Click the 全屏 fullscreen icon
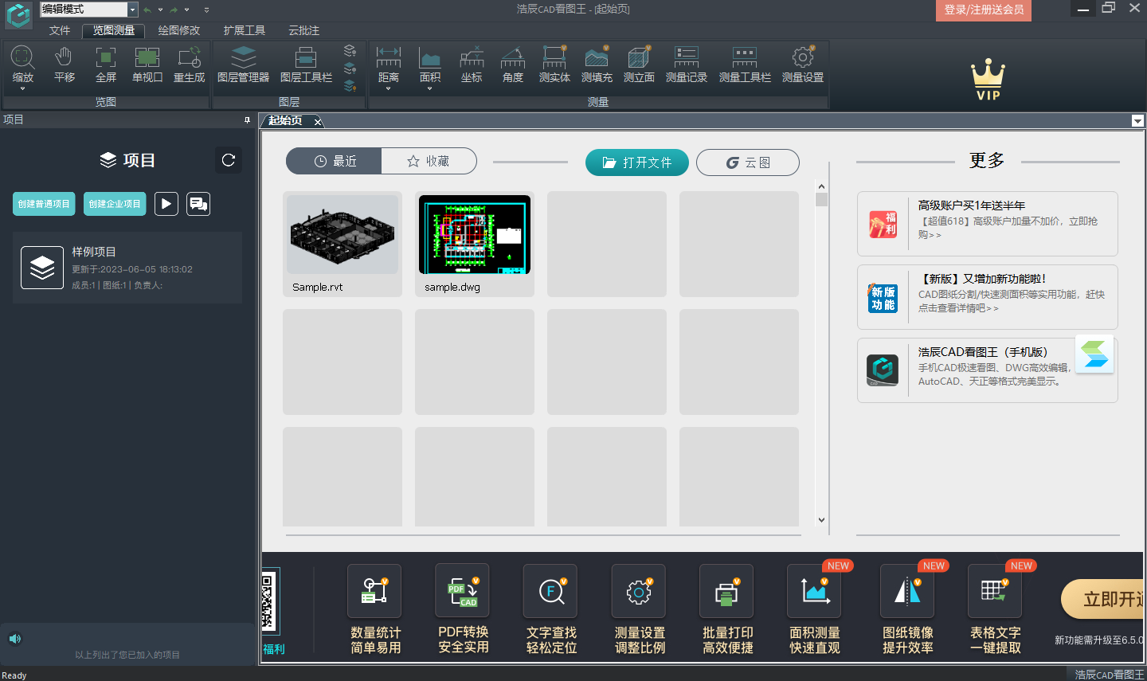 (106, 65)
